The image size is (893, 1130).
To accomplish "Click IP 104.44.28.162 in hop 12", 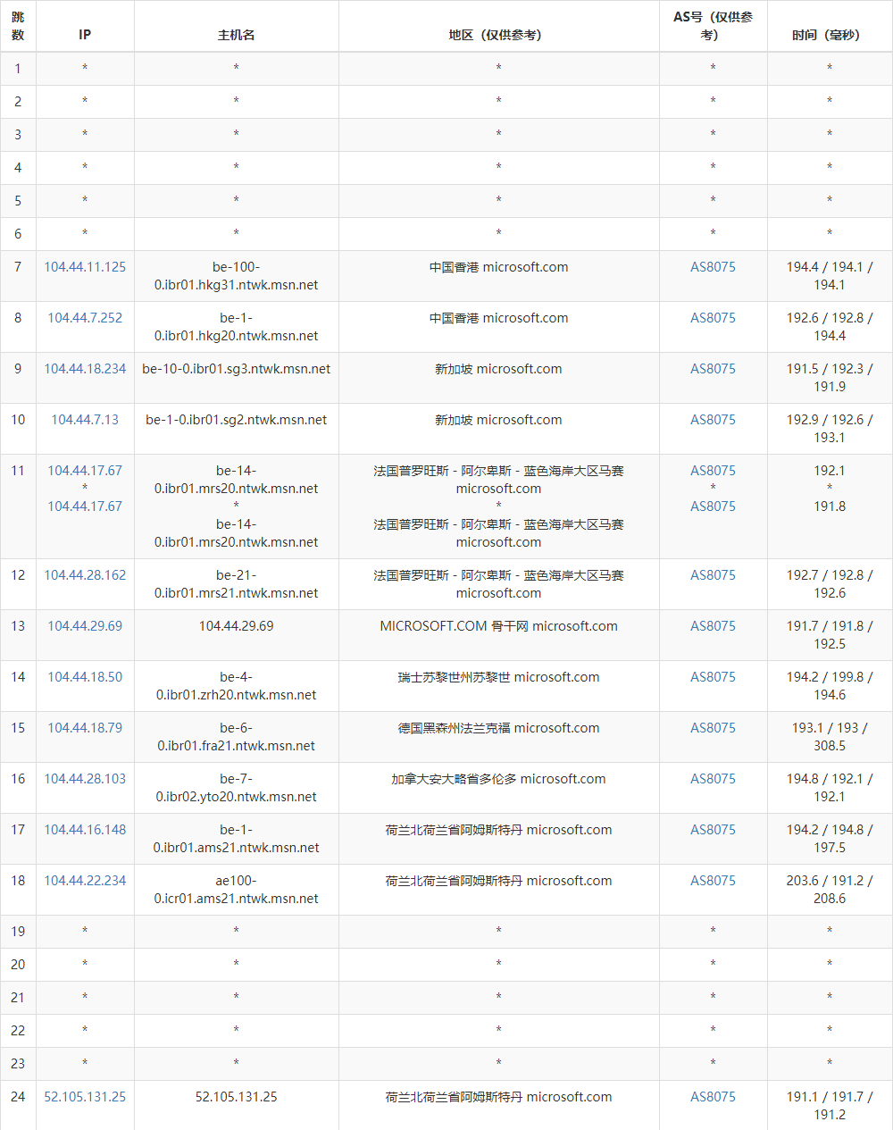I will click(85, 575).
